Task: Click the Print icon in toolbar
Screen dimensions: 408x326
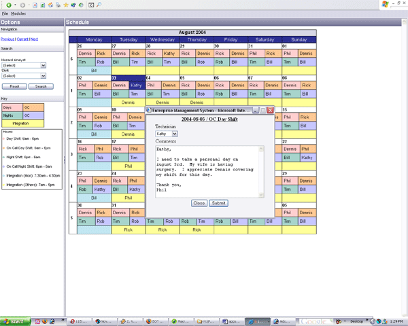Action: tap(58, 4)
